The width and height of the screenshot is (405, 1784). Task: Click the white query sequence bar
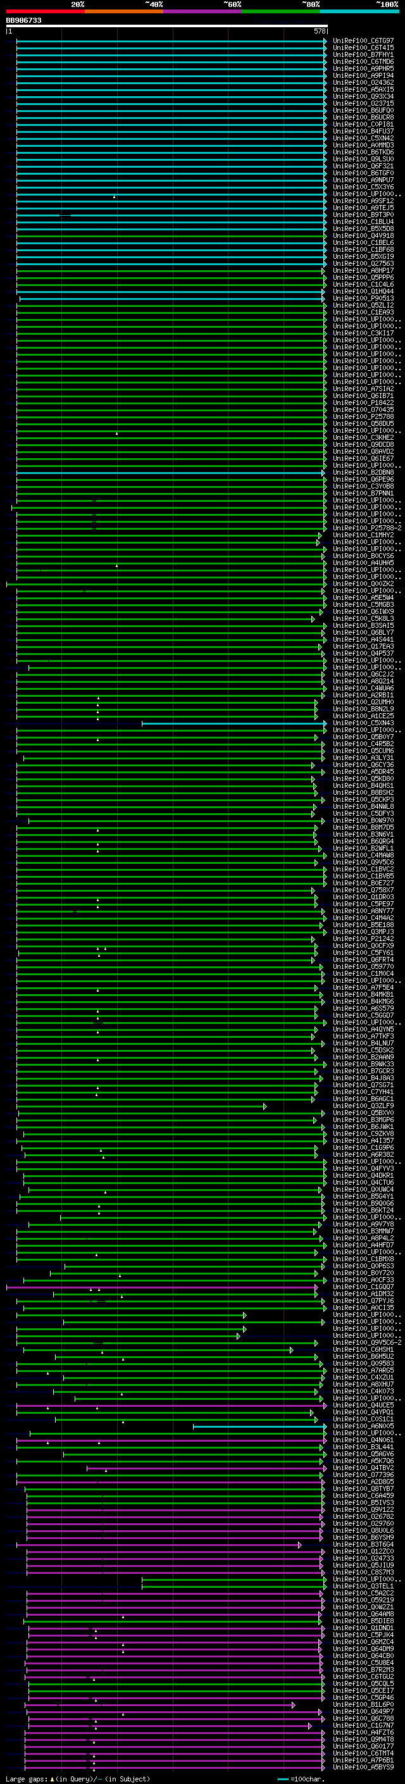tap(167, 25)
